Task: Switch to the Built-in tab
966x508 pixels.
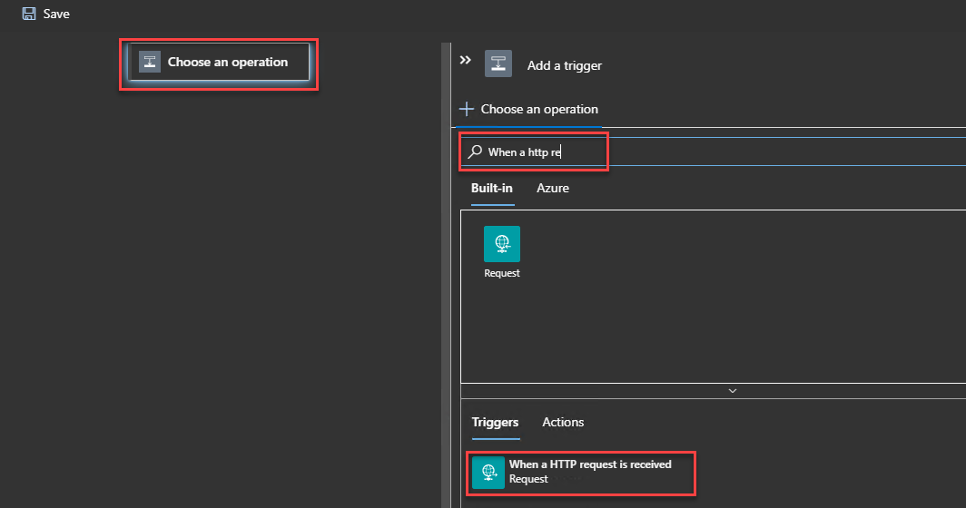Action: point(491,188)
